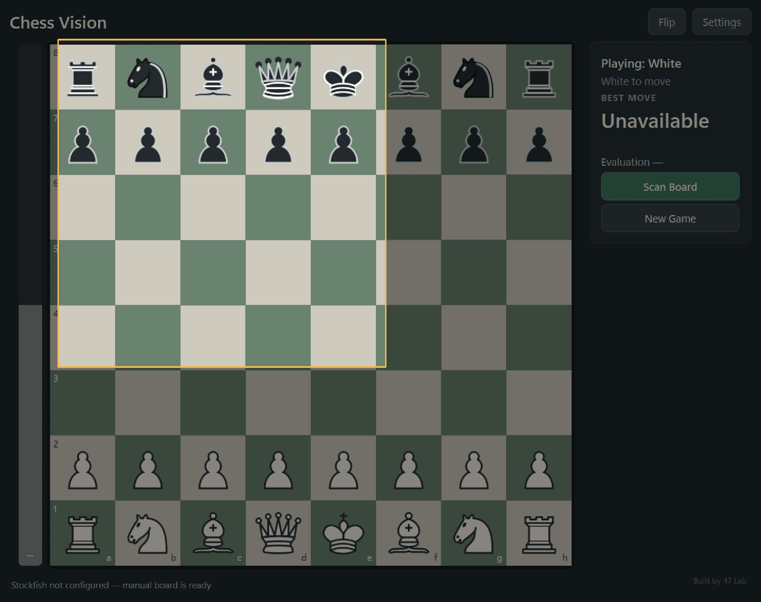Click empty square d4

point(278,338)
